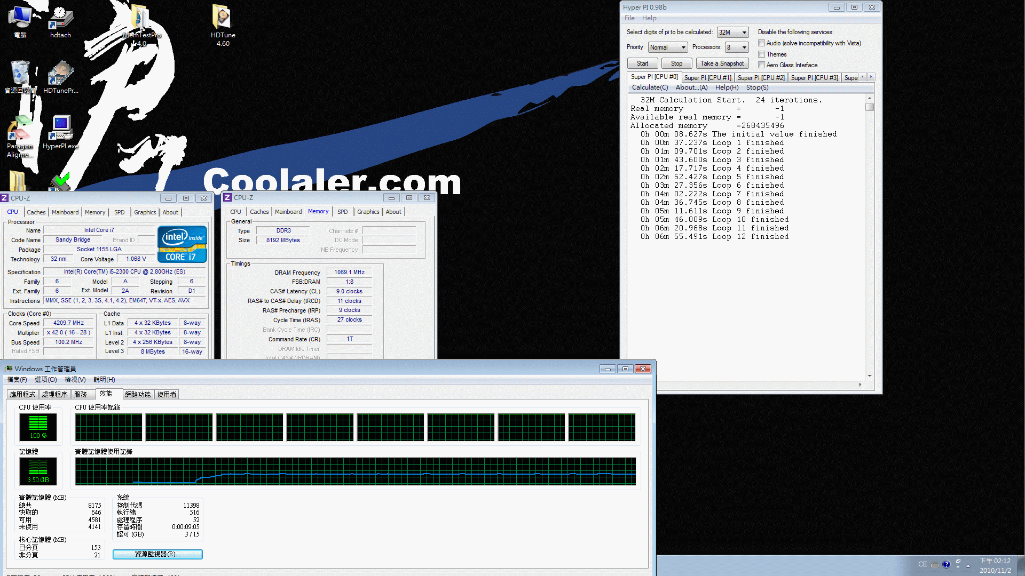The image size is (1025, 576).
Task: Click the CPU-Z logo in the Memory window title bar
Action: click(x=227, y=197)
